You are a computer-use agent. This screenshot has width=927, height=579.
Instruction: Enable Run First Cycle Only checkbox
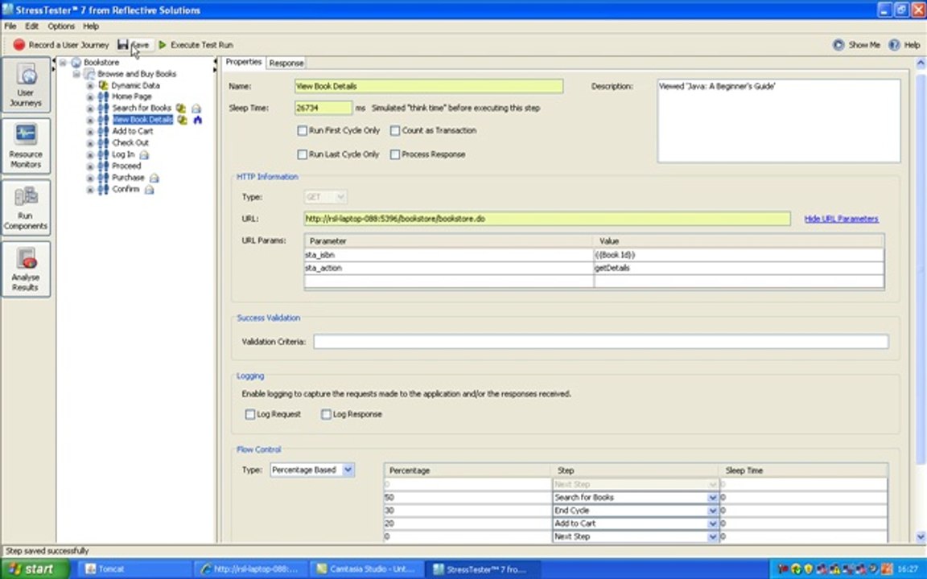(x=302, y=130)
